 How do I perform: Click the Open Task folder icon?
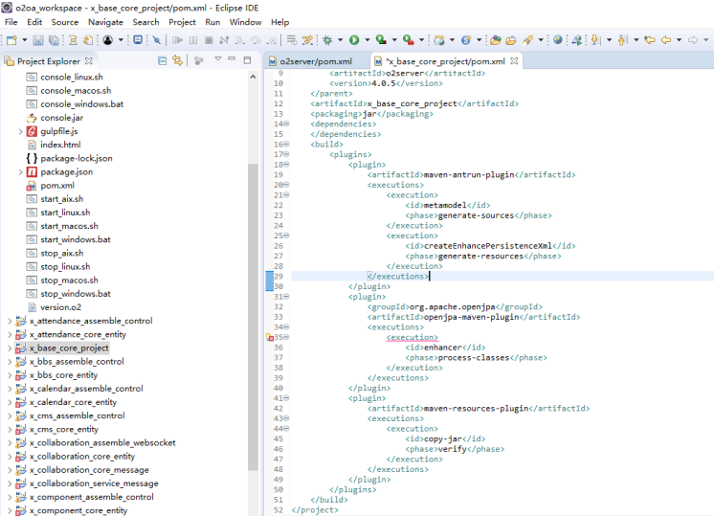[x=511, y=40]
